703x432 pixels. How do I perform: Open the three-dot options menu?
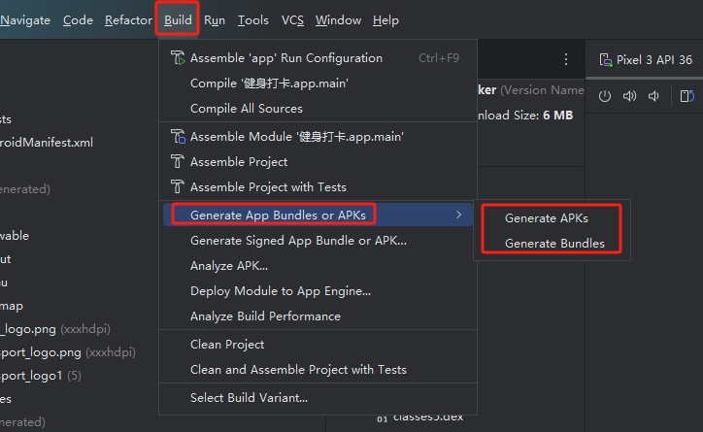pyautogui.click(x=566, y=59)
